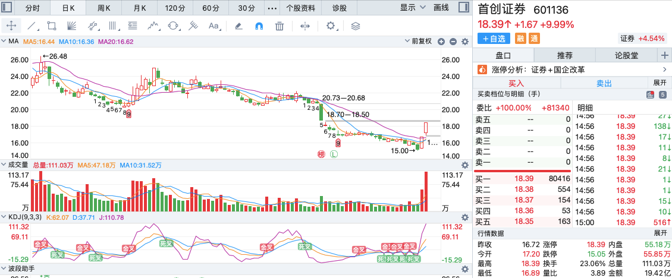This screenshot has width=672, height=278.
Task: Zoom out chart with minus icon
Action: click(453, 42)
